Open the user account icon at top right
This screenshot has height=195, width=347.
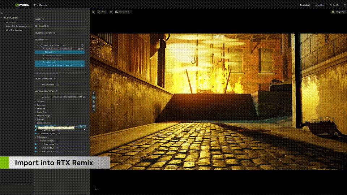[345, 5]
